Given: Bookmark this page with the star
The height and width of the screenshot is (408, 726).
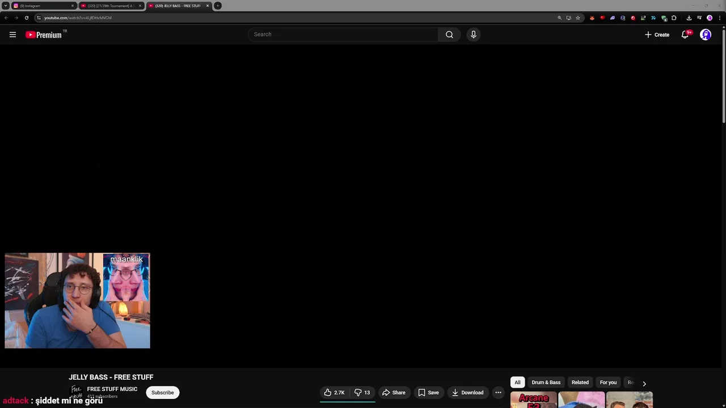Looking at the screenshot, I should pyautogui.click(x=578, y=18).
